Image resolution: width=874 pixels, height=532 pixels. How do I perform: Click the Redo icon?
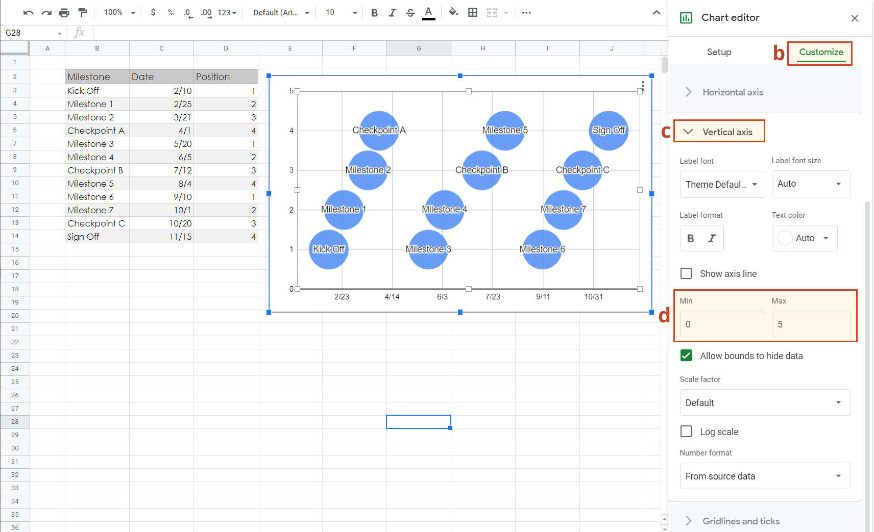[x=46, y=12]
